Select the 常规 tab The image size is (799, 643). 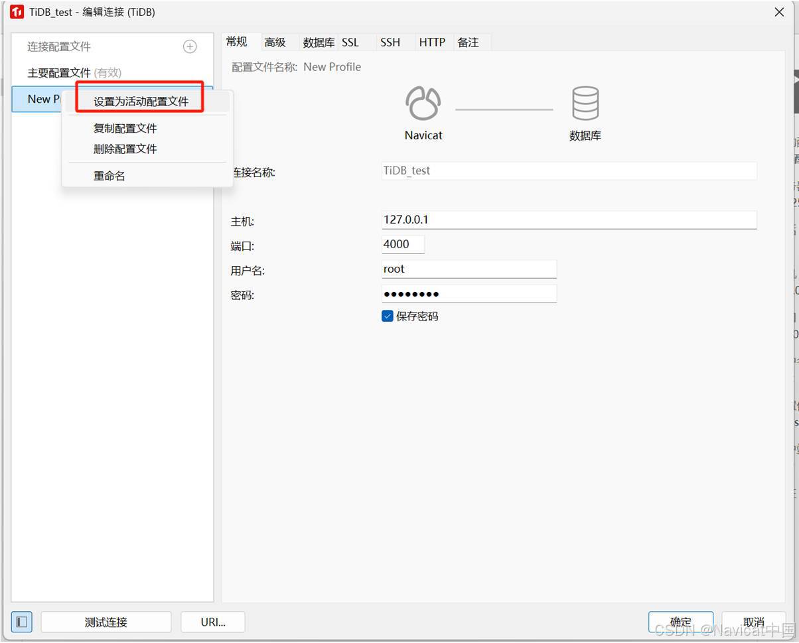tap(237, 42)
